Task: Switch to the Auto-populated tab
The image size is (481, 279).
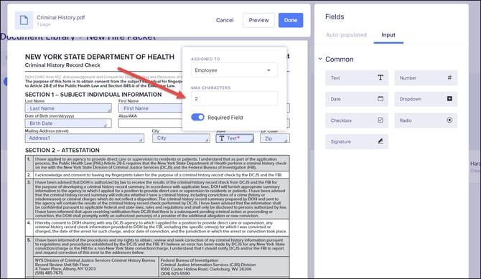Action: click(346, 35)
